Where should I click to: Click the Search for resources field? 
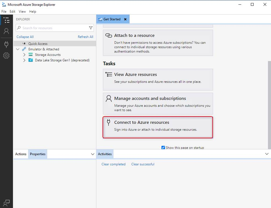click(x=54, y=28)
